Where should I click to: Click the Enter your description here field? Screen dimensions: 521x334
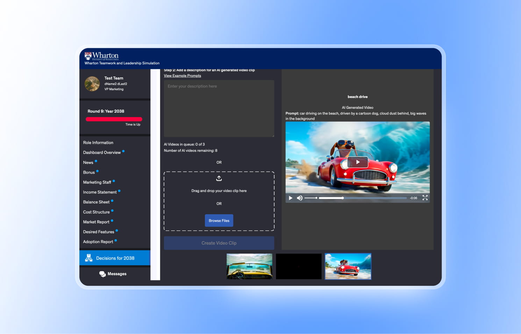219,108
